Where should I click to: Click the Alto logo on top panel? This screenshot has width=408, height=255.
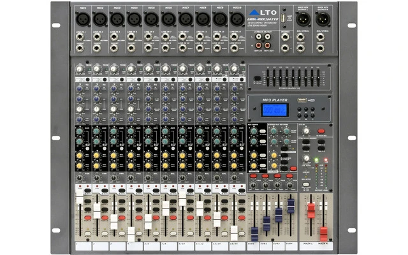[x=263, y=12]
